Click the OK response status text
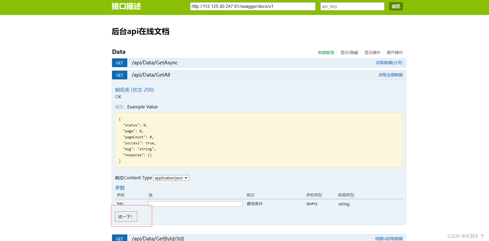Image resolution: width=489 pixels, height=241 pixels. point(118,97)
